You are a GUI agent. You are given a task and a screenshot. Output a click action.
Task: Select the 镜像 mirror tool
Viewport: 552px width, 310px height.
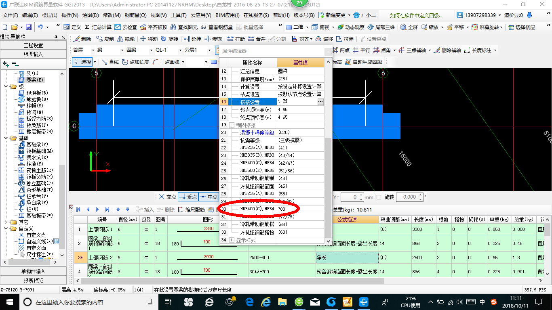pyautogui.click(x=126, y=39)
